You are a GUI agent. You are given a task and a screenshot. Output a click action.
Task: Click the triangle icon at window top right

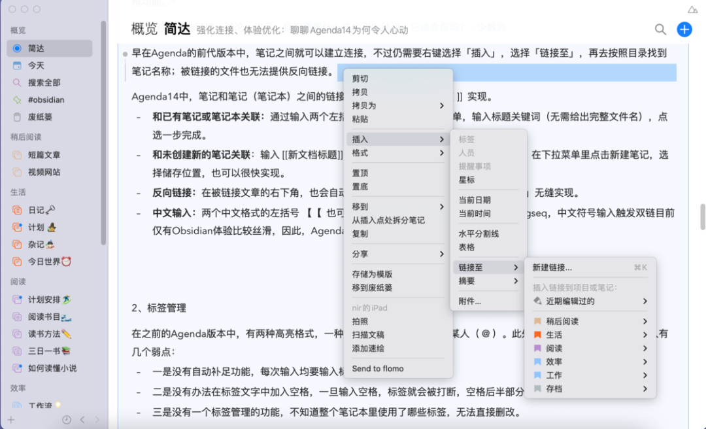pyautogui.click(x=692, y=9)
